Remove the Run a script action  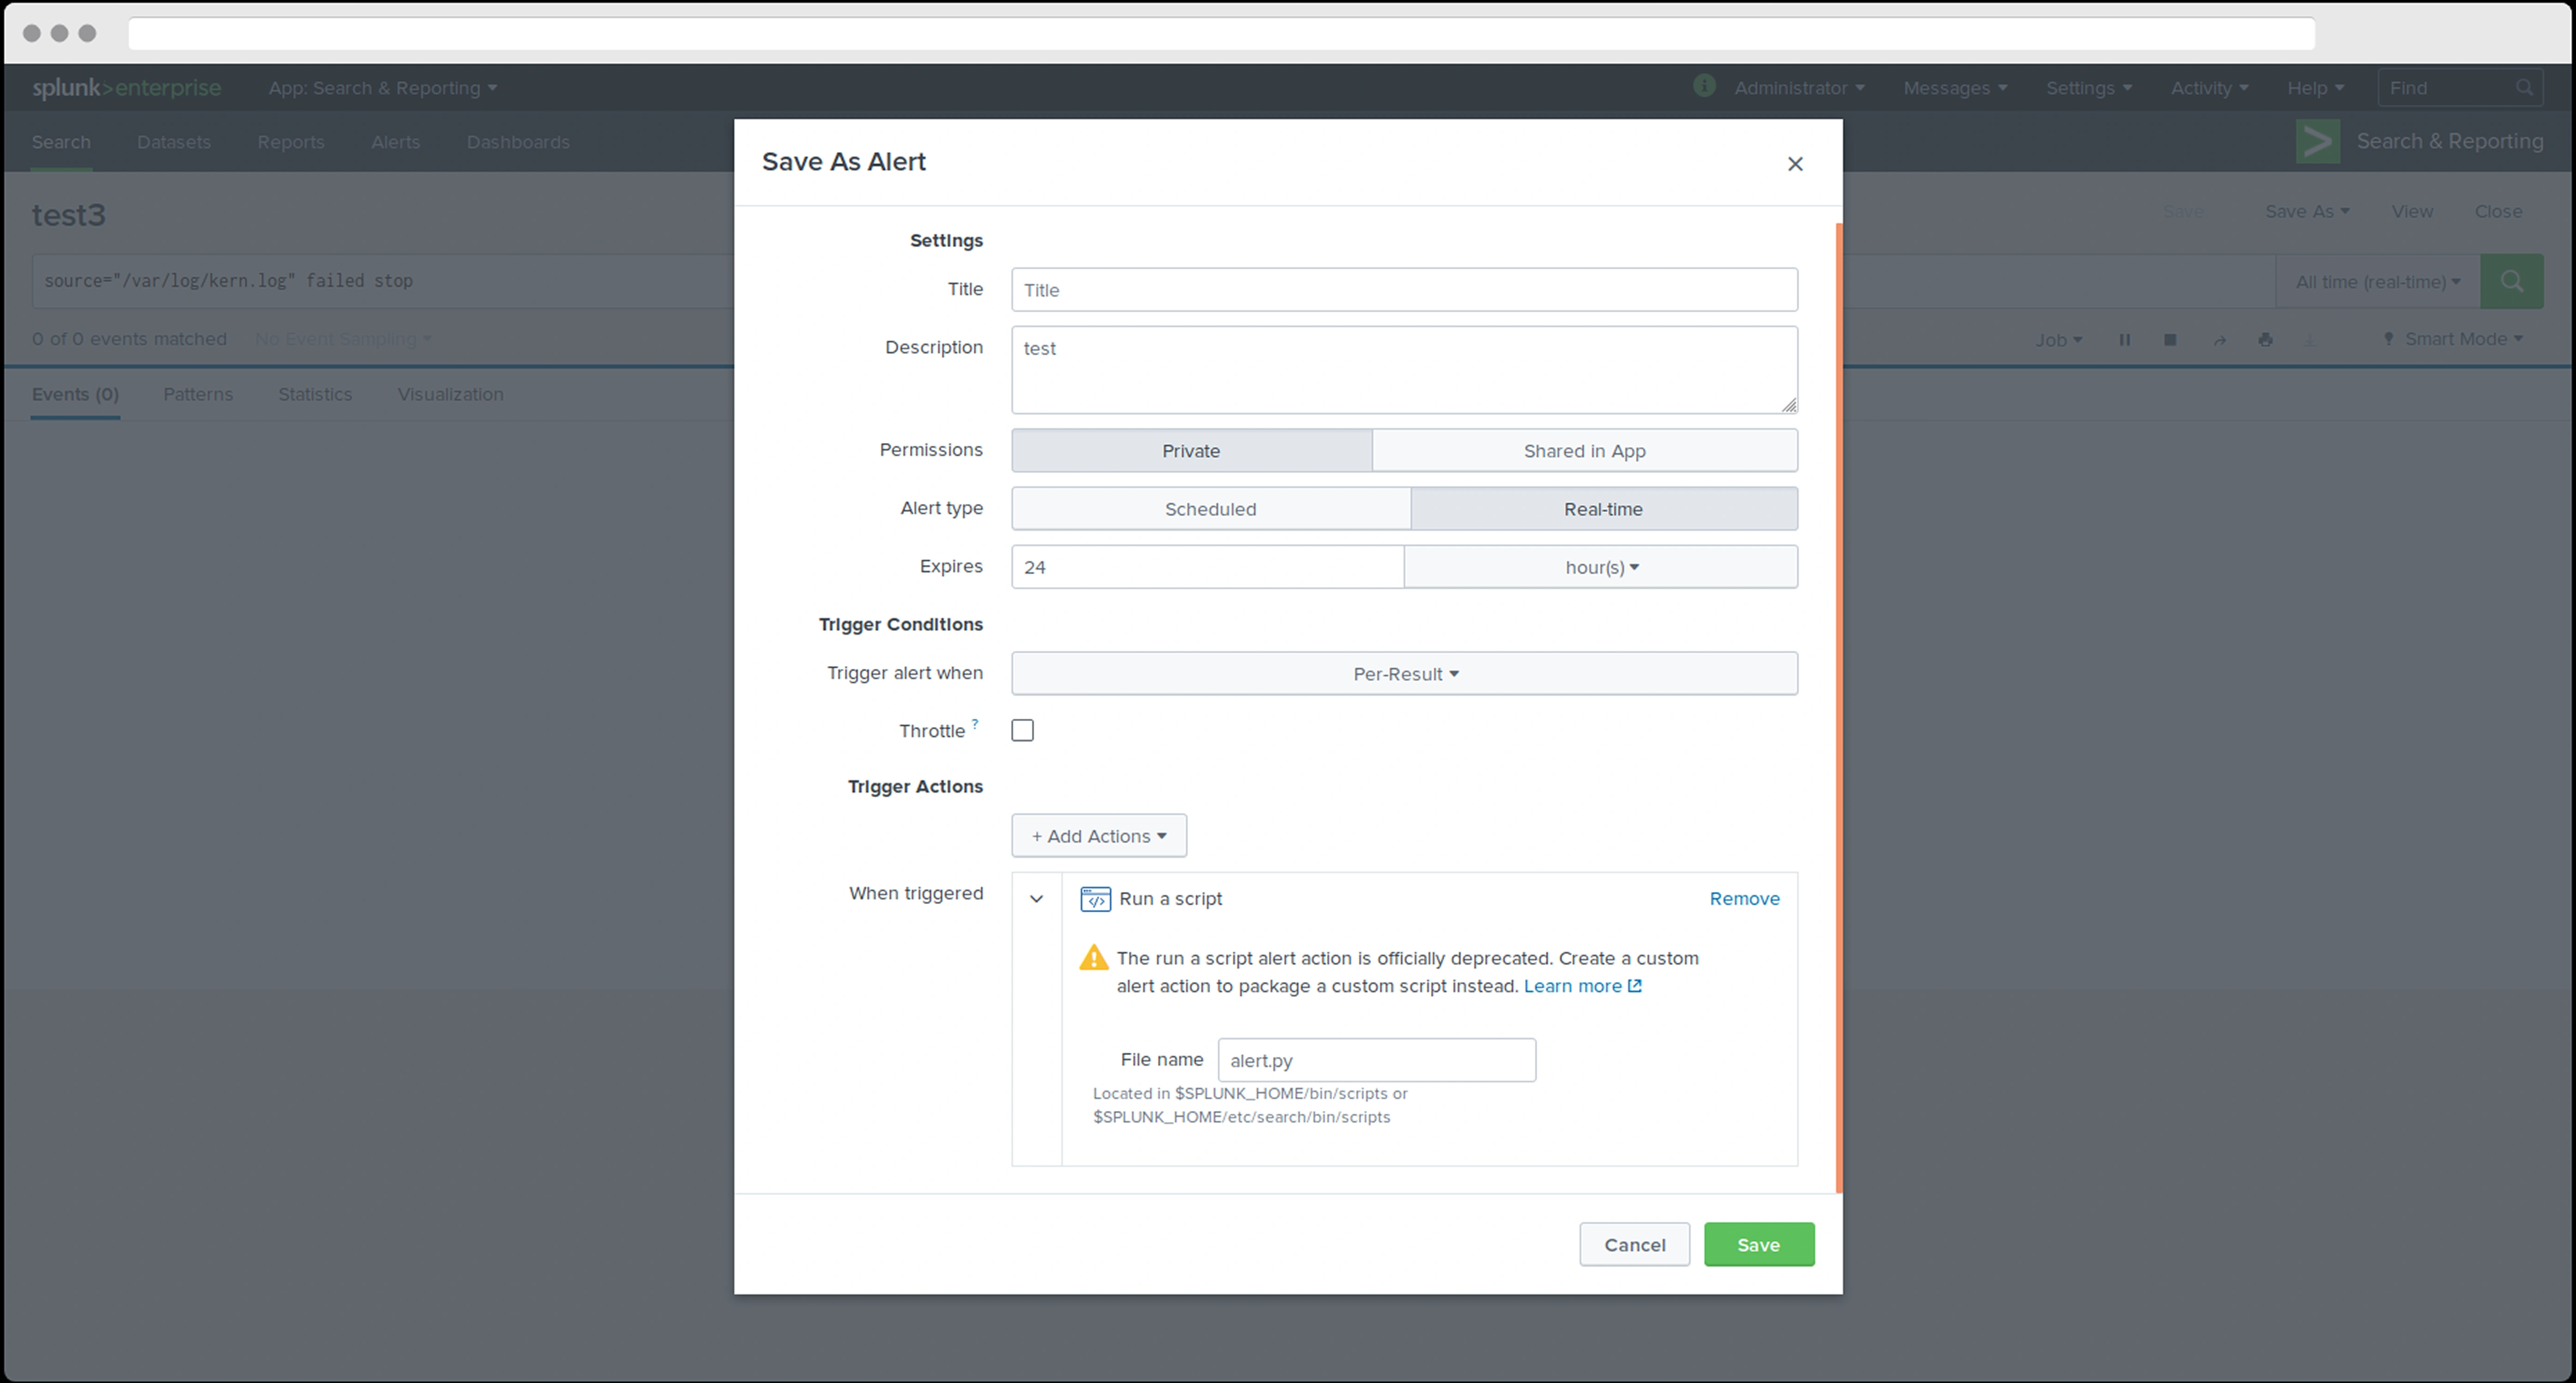1743,899
